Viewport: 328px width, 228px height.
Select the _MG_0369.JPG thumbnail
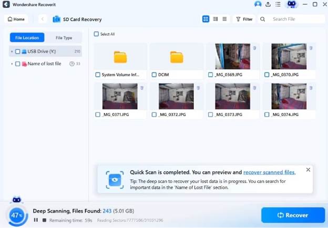[233, 56]
